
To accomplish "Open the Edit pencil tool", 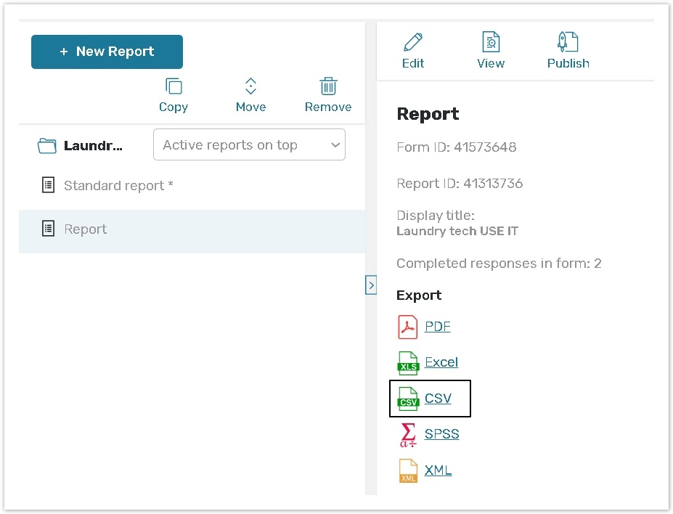I will (x=413, y=43).
